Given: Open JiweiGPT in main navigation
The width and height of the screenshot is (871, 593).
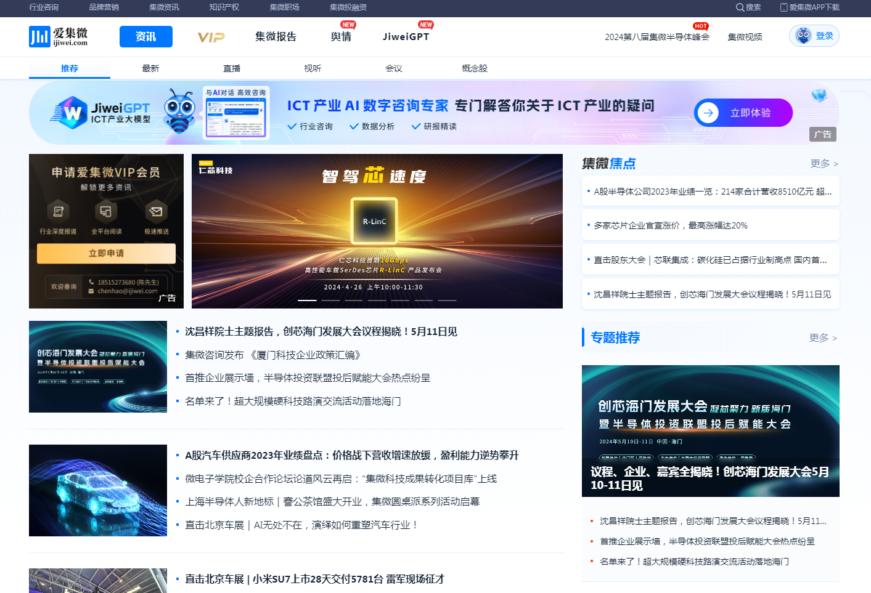Looking at the screenshot, I should click(406, 36).
